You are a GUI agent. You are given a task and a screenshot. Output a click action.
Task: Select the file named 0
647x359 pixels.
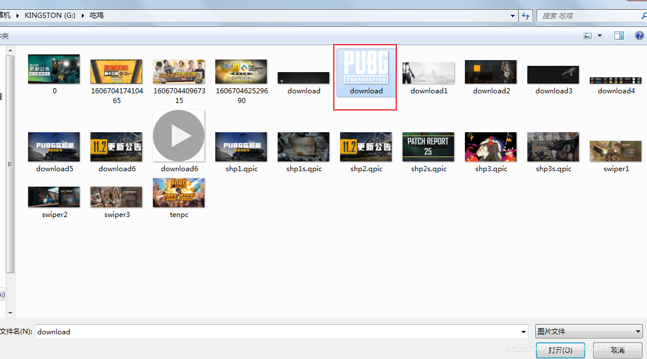(54, 74)
